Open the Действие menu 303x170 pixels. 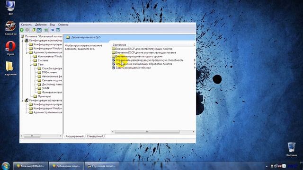[x=41, y=25]
